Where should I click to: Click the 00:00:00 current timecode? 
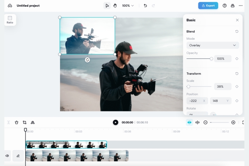[127, 122]
